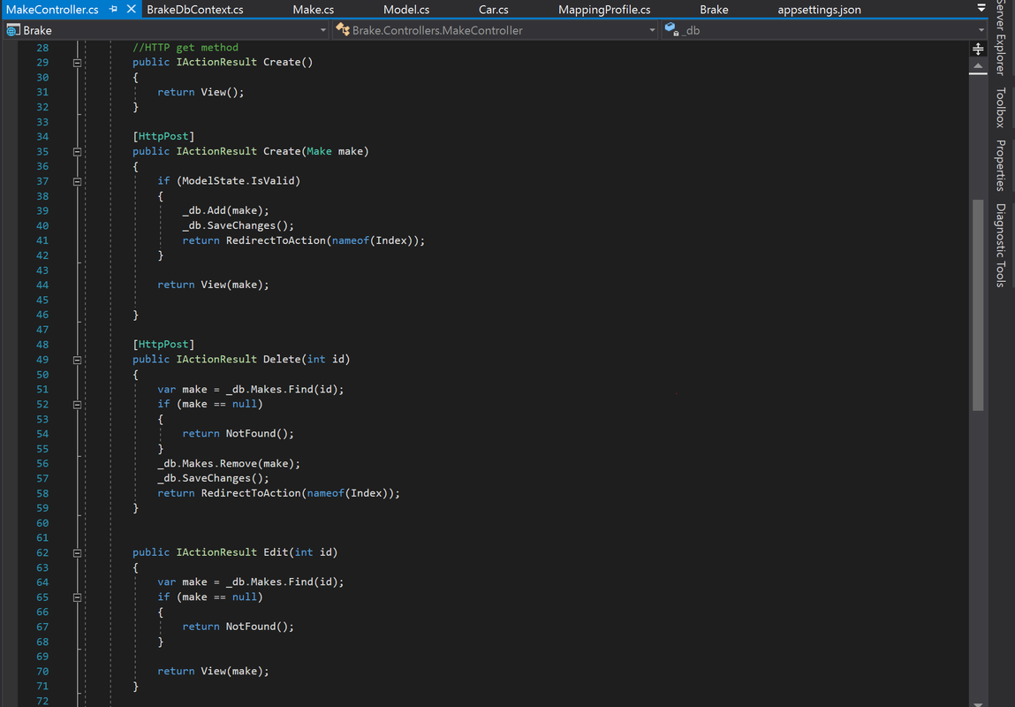Screen dimensions: 1015x707
Task: Pin the MakeController.cs tab
Action: pos(113,9)
